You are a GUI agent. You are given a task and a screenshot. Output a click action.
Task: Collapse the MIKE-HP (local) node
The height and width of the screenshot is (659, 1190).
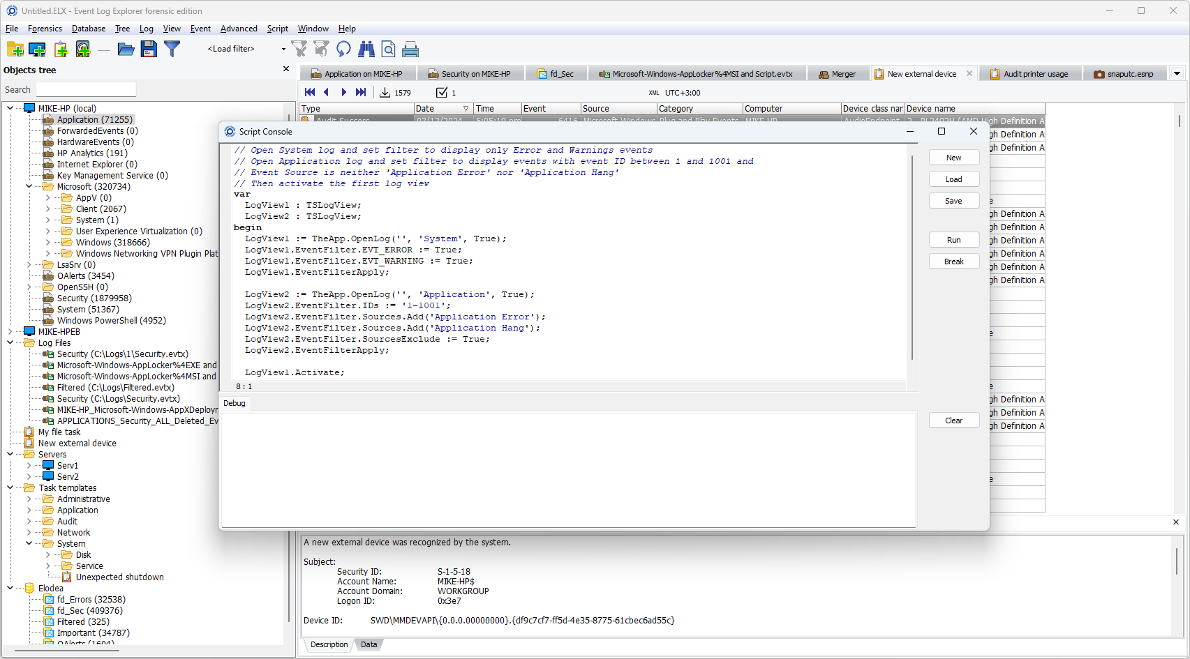[x=10, y=108]
